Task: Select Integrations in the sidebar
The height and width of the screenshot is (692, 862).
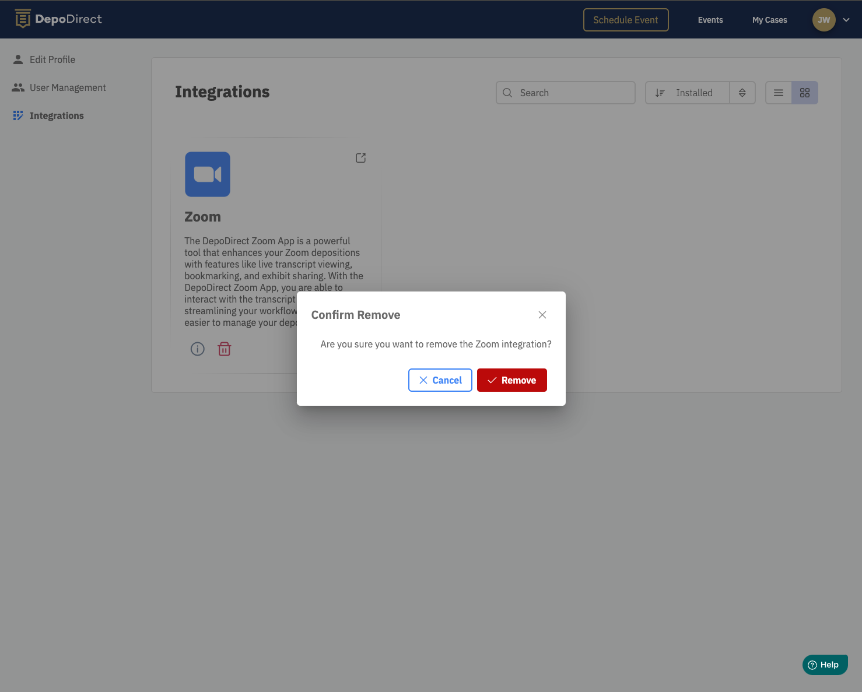Action: coord(48,115)
